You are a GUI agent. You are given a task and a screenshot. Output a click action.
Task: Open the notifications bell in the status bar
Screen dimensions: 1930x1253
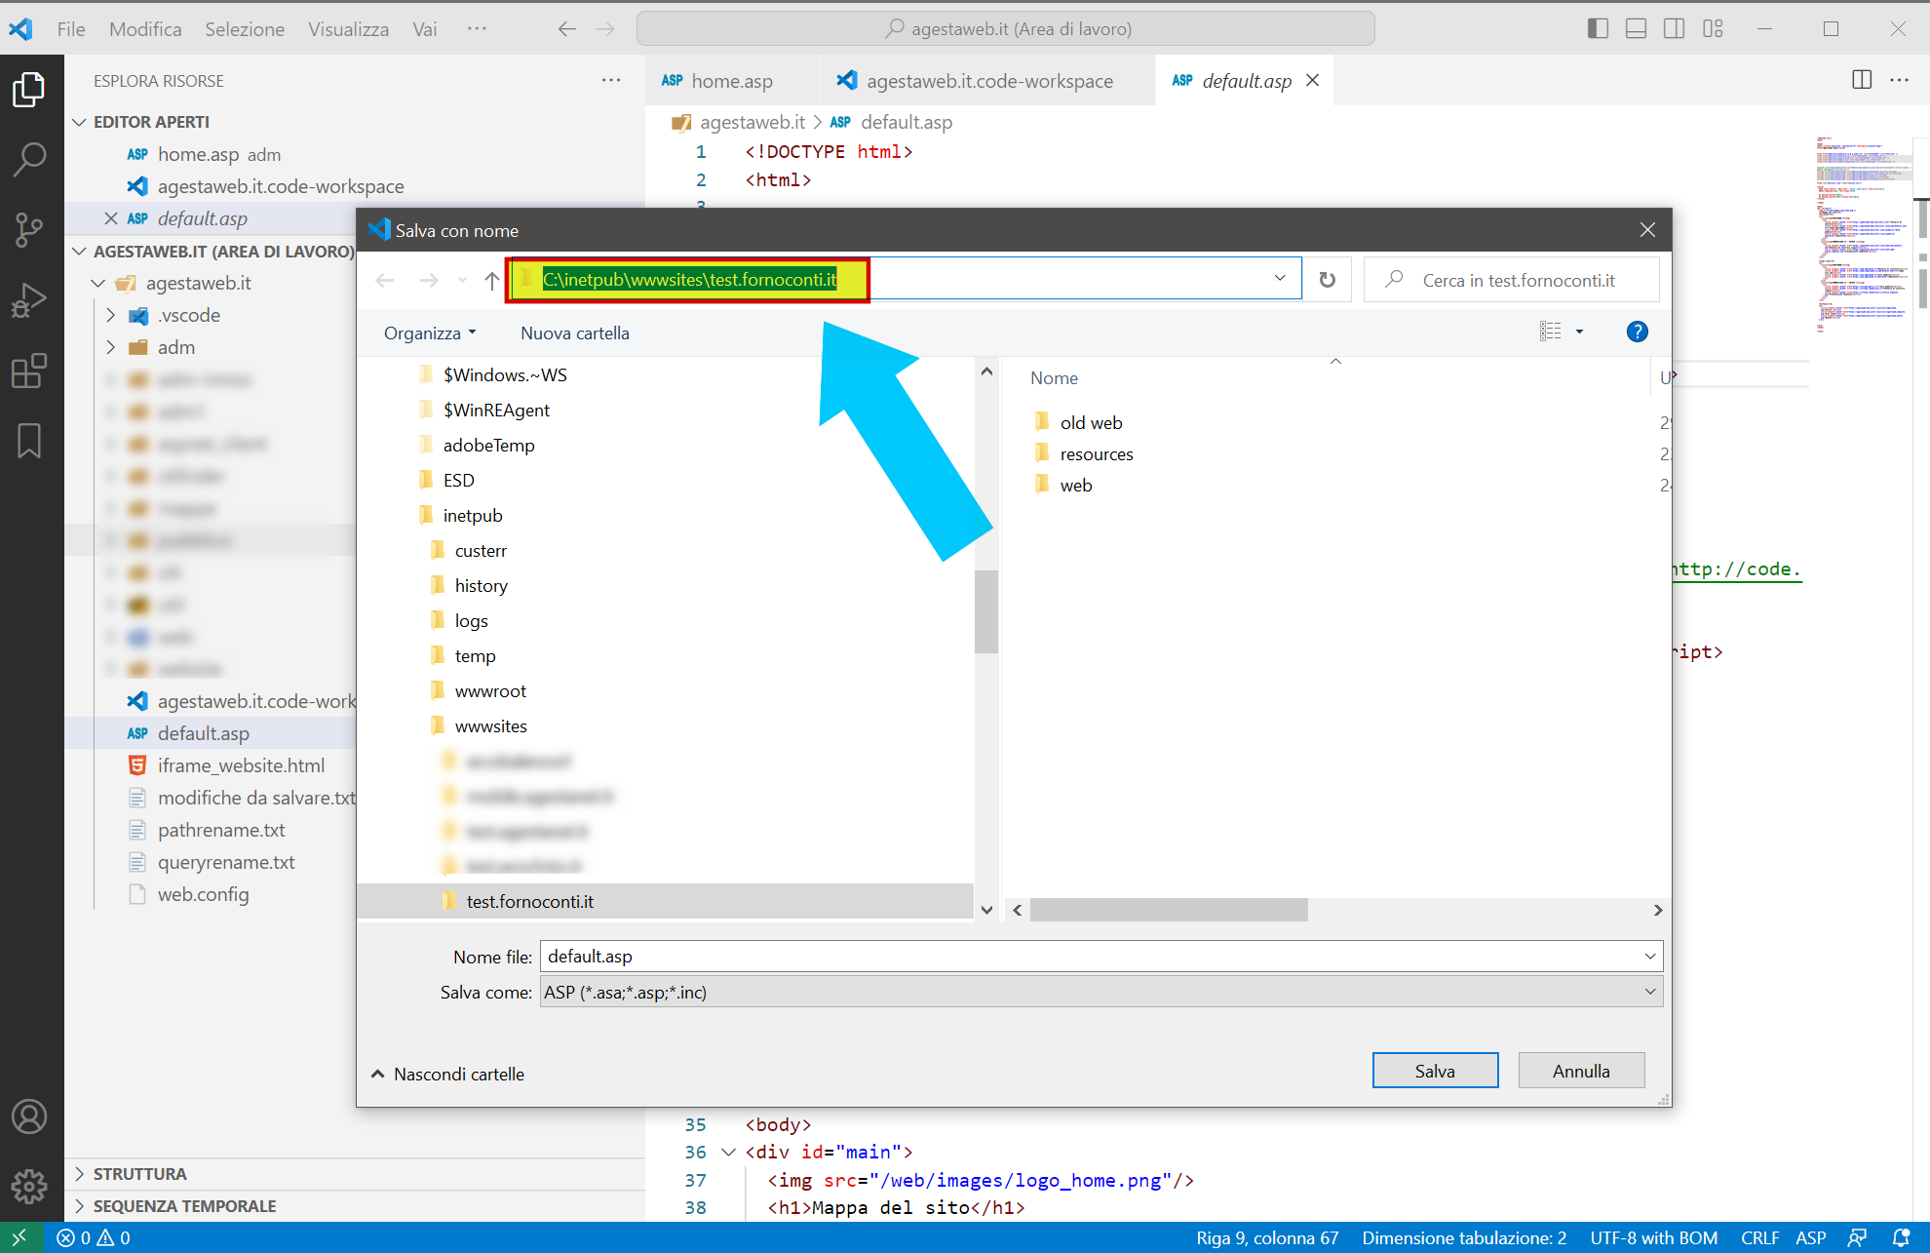click(x=1903, y=1237)
